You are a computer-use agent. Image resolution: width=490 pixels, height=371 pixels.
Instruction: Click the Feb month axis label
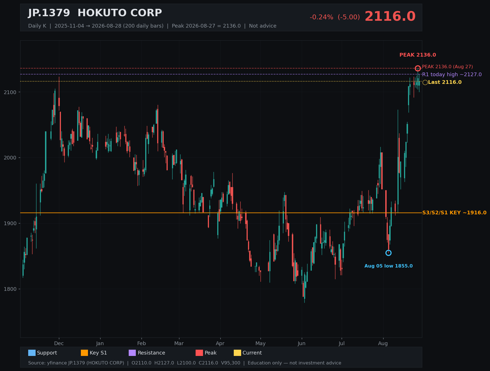(x=142, y=343)
